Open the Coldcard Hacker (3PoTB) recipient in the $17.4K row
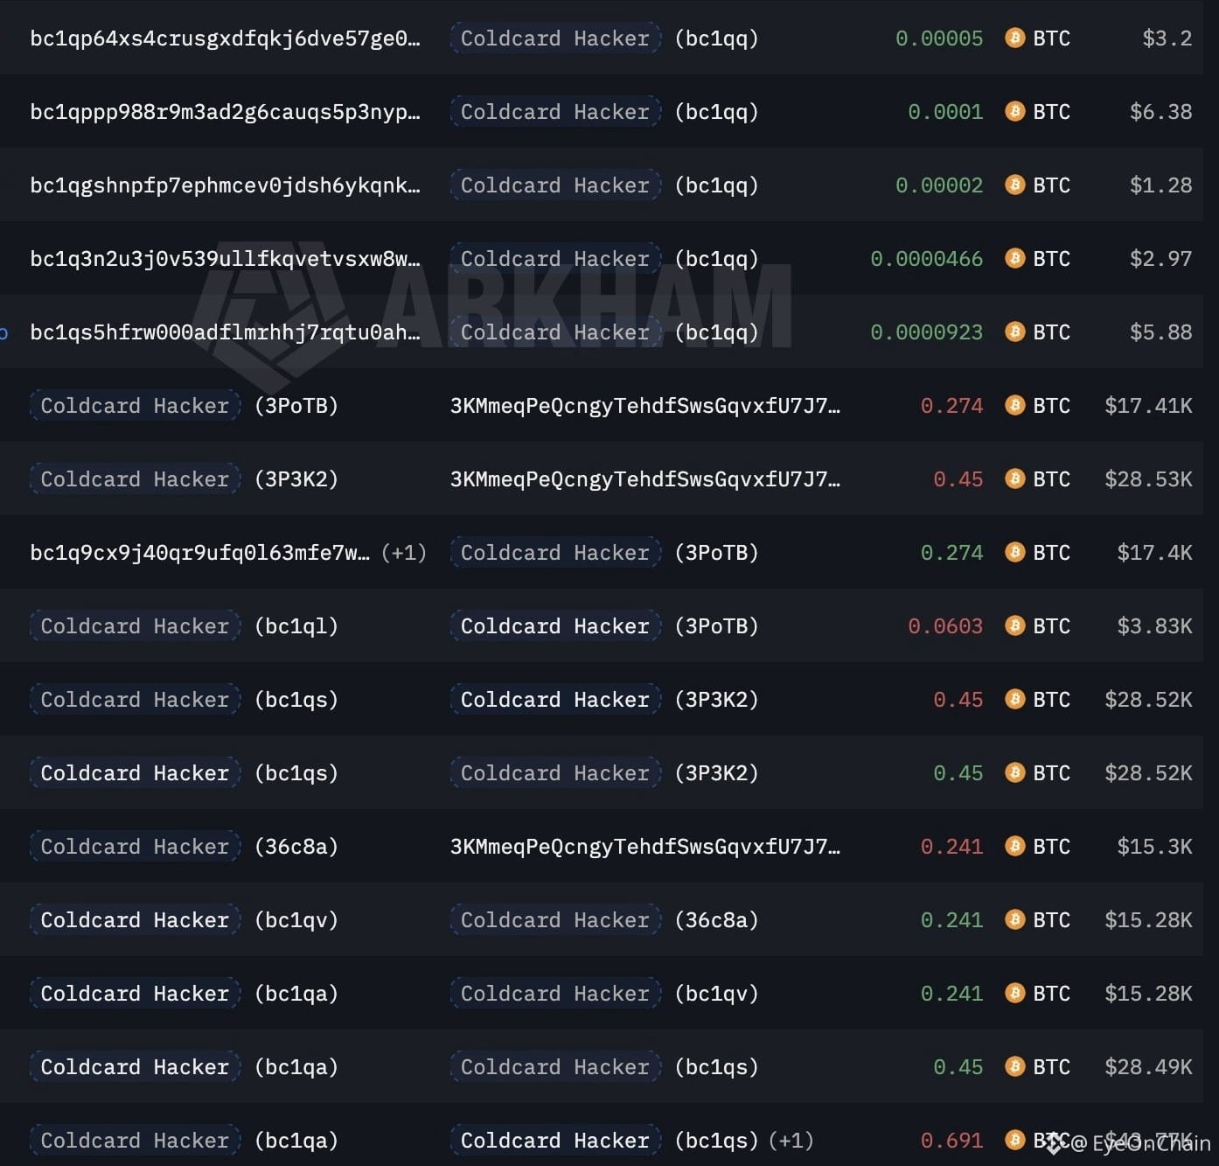This screenshot has height=1166, width=1219. pos(604,553)
